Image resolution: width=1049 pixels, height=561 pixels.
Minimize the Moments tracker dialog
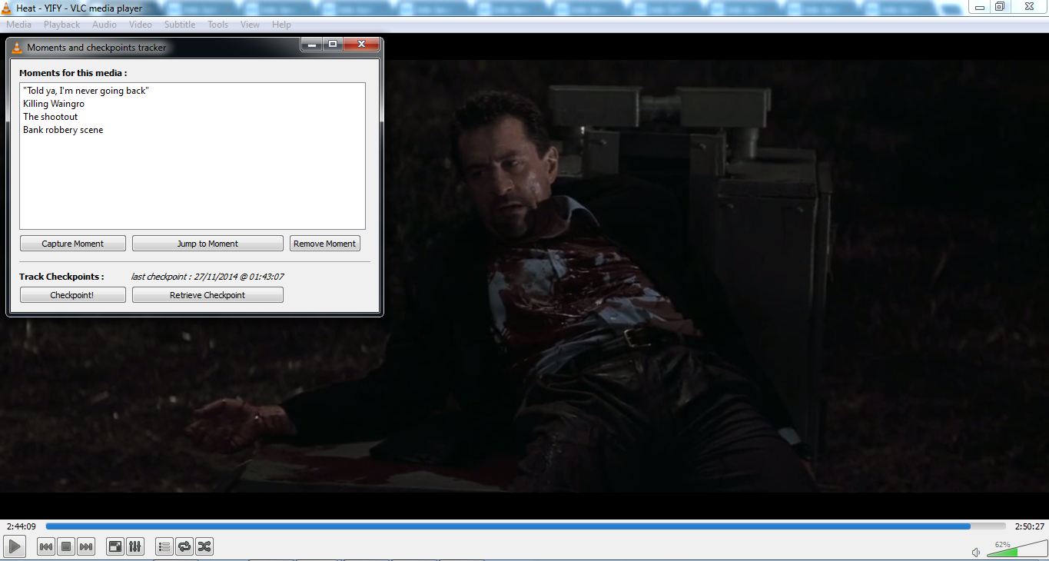[311, 45]
